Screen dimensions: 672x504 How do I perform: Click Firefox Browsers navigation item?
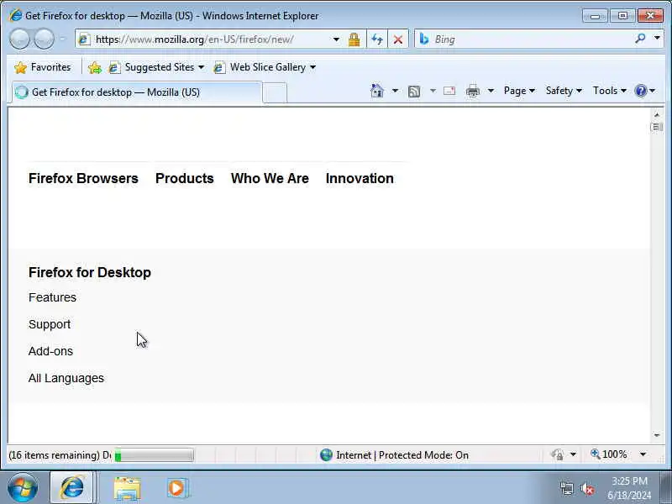click(x=83, y=178)
